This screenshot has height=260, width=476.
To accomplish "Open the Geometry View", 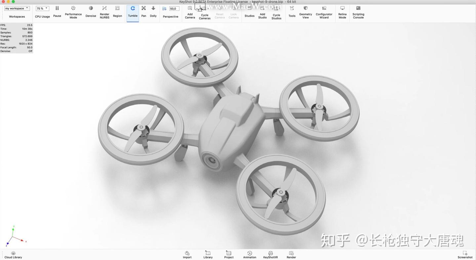I will click(x=305, y=8).
